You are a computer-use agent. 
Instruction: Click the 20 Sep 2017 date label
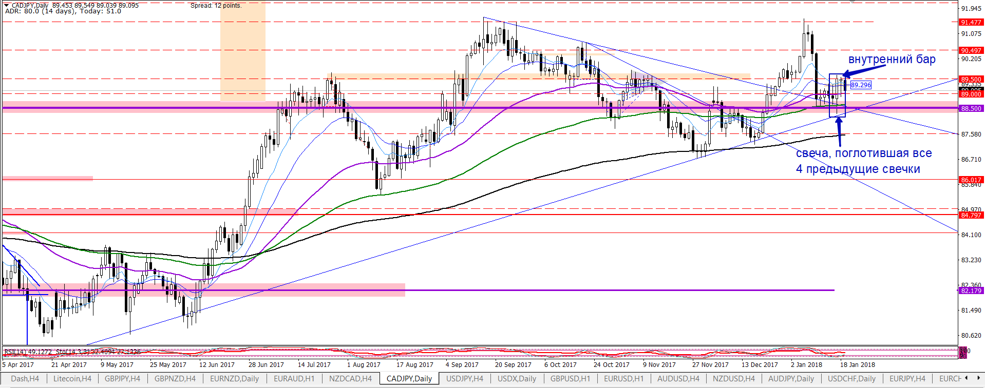513,365
